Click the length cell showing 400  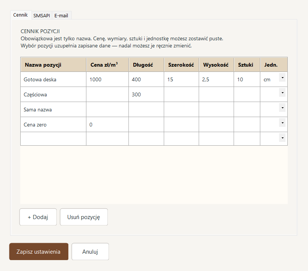pos(146,79)
